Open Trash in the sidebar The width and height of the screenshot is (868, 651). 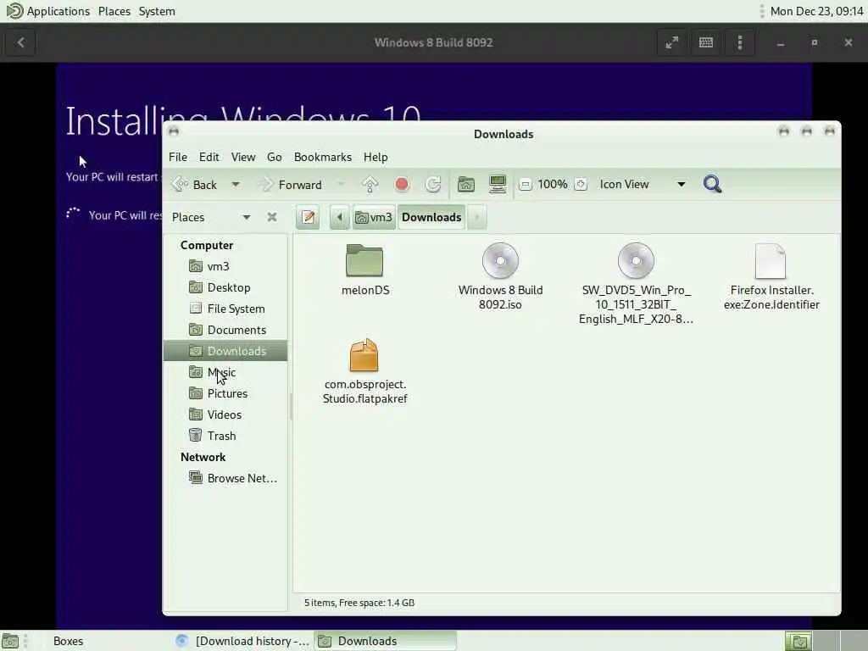pyautogui.click(x=225, y=436)
